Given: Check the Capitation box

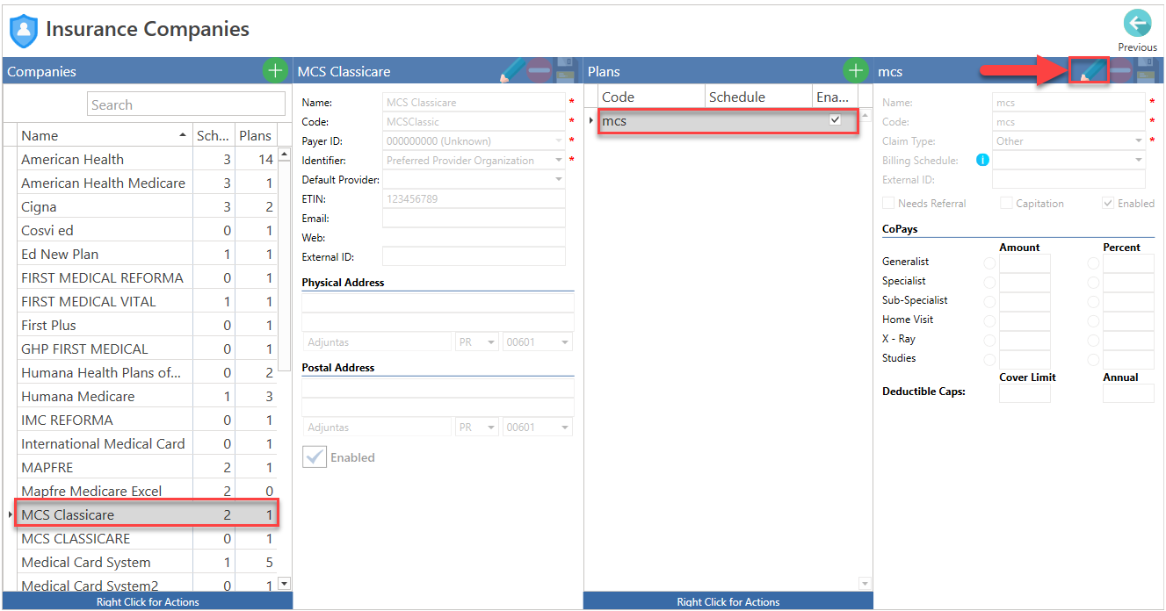Looking at the screenshot, I should click(1006, 203).
